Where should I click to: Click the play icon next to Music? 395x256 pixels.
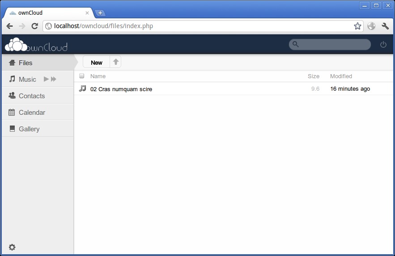46,79
